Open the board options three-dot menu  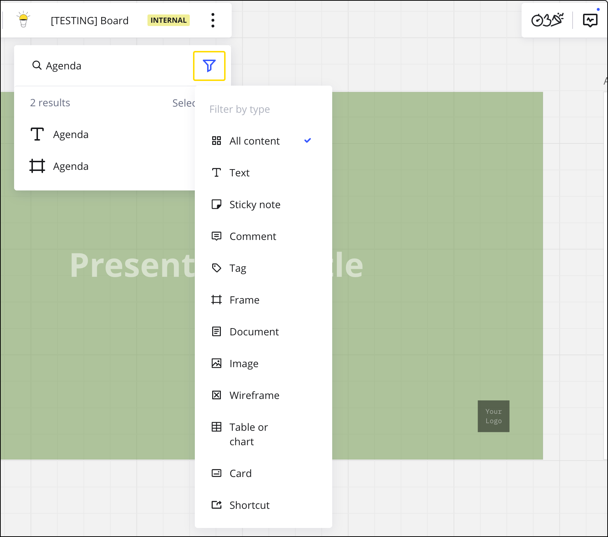point(213,20)
